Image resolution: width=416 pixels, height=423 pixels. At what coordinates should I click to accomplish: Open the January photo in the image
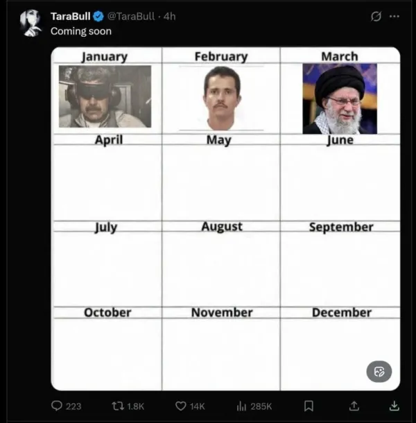click(x=105, y=96)
